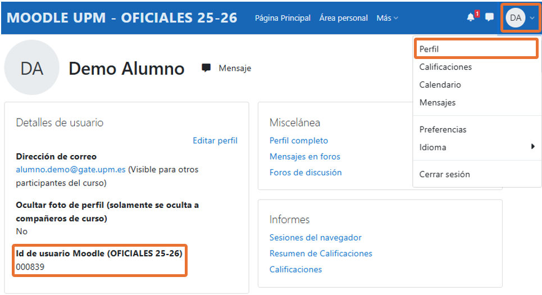542x295 pixels.
Task: Expand the Más navigation dropdown
Action: (x=387, y=18)
